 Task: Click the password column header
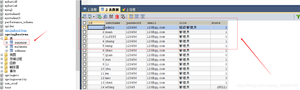coord(136,23)
